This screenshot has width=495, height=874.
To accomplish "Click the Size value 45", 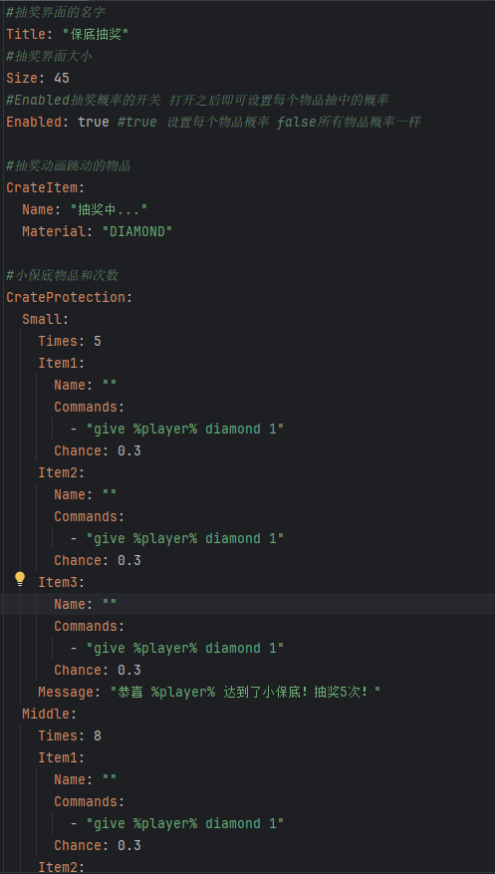I will 62,78.
